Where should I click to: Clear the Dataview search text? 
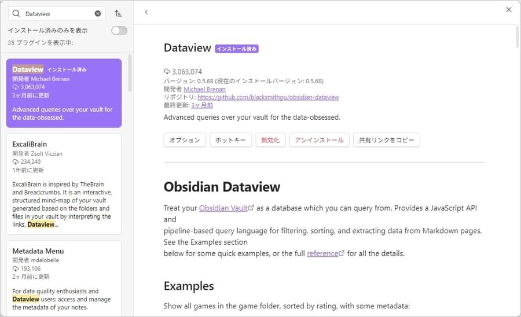[98, 14]
